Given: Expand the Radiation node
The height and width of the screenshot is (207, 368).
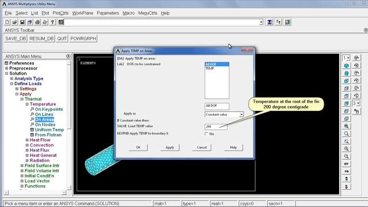Looking at the screenshot, I should coord(27,160).
